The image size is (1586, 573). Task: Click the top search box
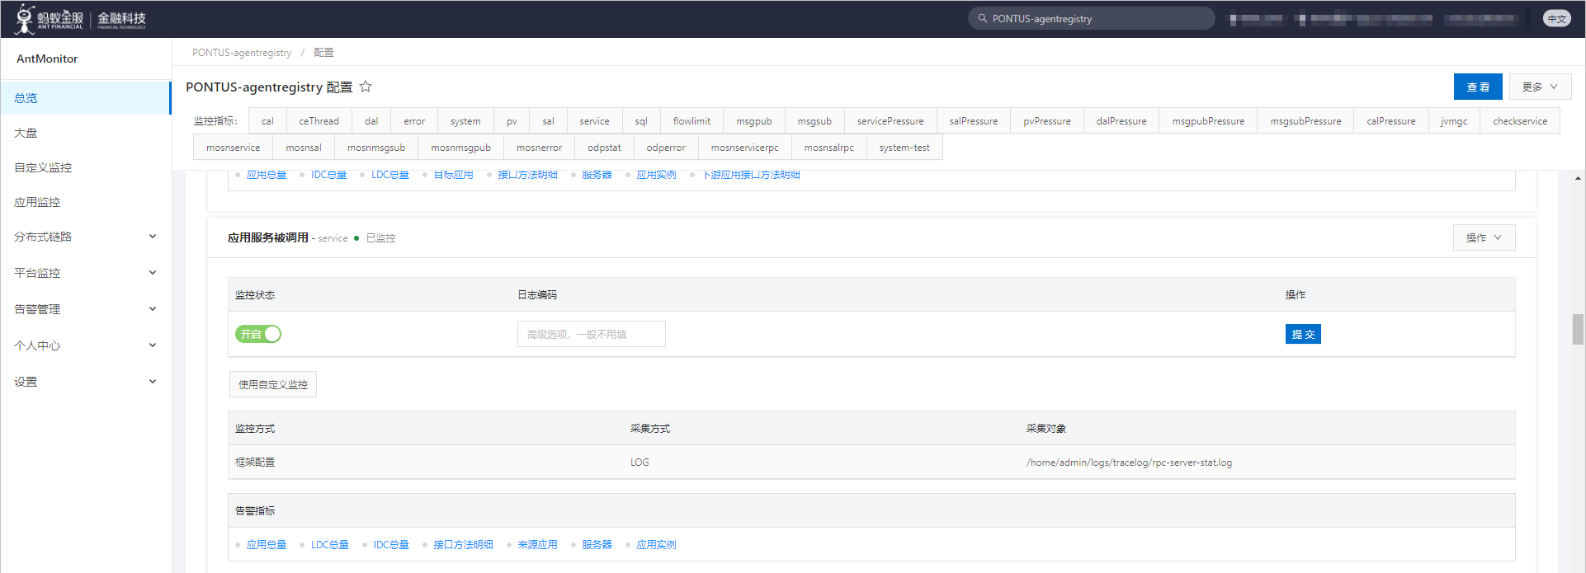(x=1092, y=18)
